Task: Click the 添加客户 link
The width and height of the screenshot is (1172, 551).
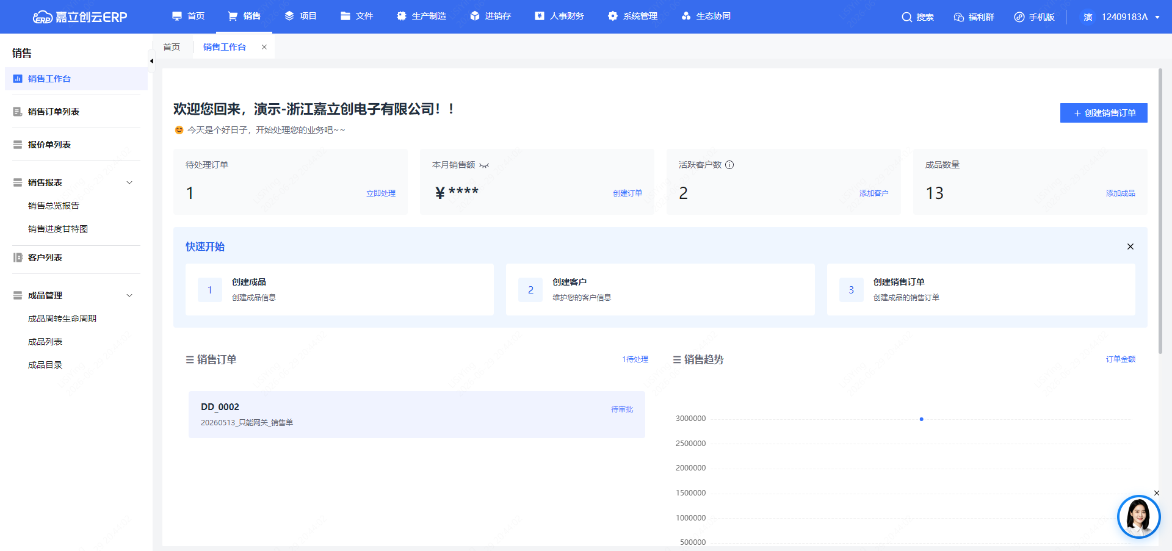Action: (x=874, y=193)
